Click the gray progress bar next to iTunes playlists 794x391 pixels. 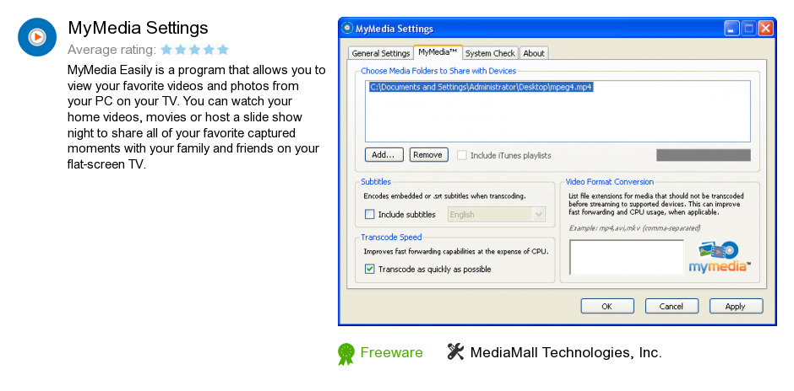click(704, 155)
